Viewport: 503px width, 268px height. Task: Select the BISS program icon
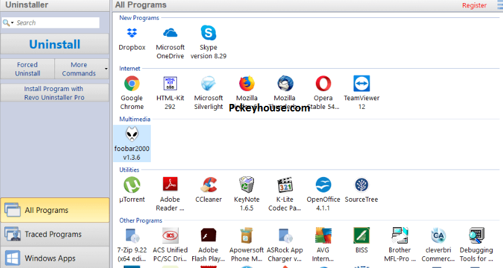[361, 236]
